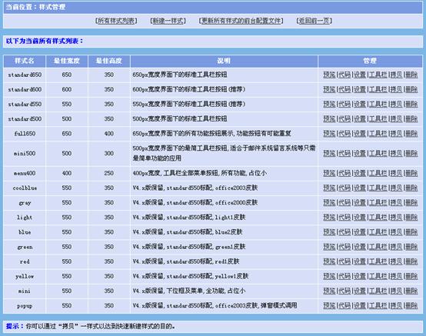Open 工具栏 for standard600 row
The width and height of the screenshot is (426, 336).
pos(378,89)
